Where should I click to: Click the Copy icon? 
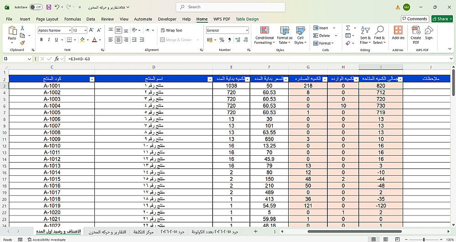click(22, 36)
